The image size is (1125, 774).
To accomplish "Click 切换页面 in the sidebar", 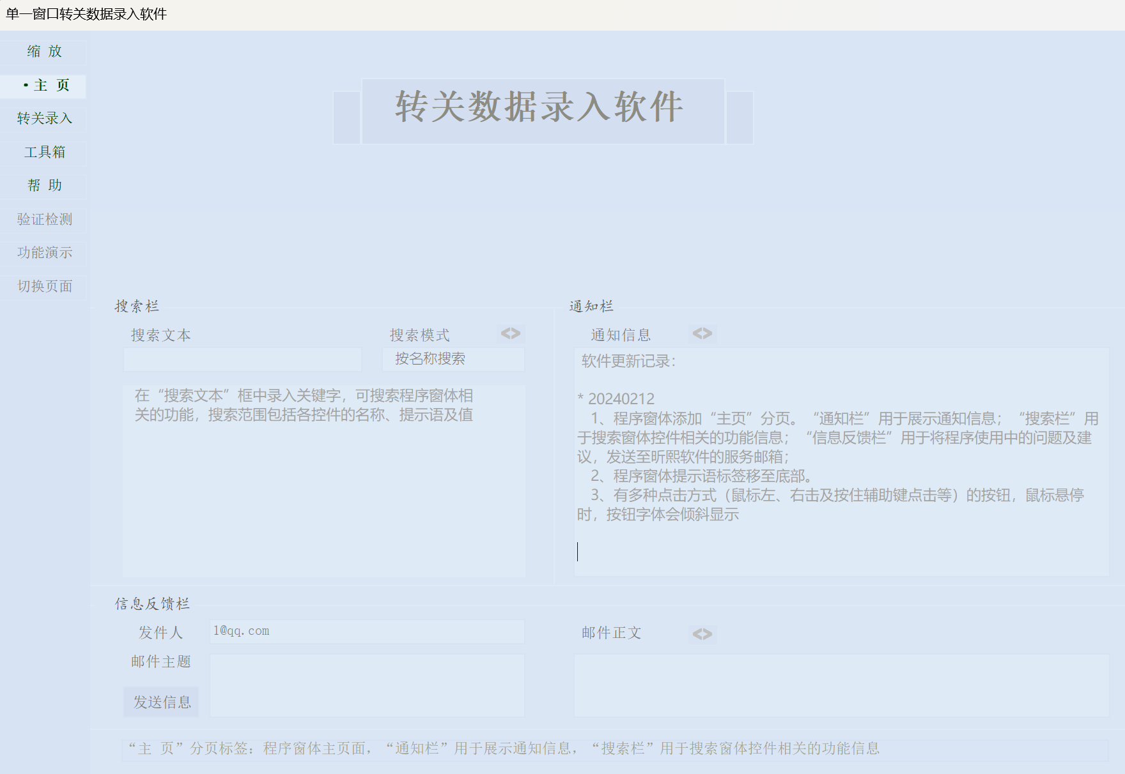I will tap(44, 287).
